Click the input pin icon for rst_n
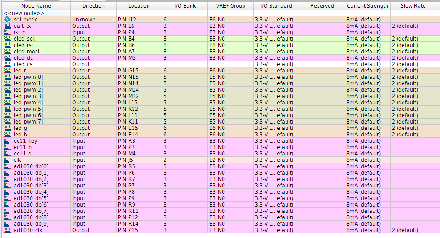Viewport: 440px width, 238px height. click(x=7, y=32)
